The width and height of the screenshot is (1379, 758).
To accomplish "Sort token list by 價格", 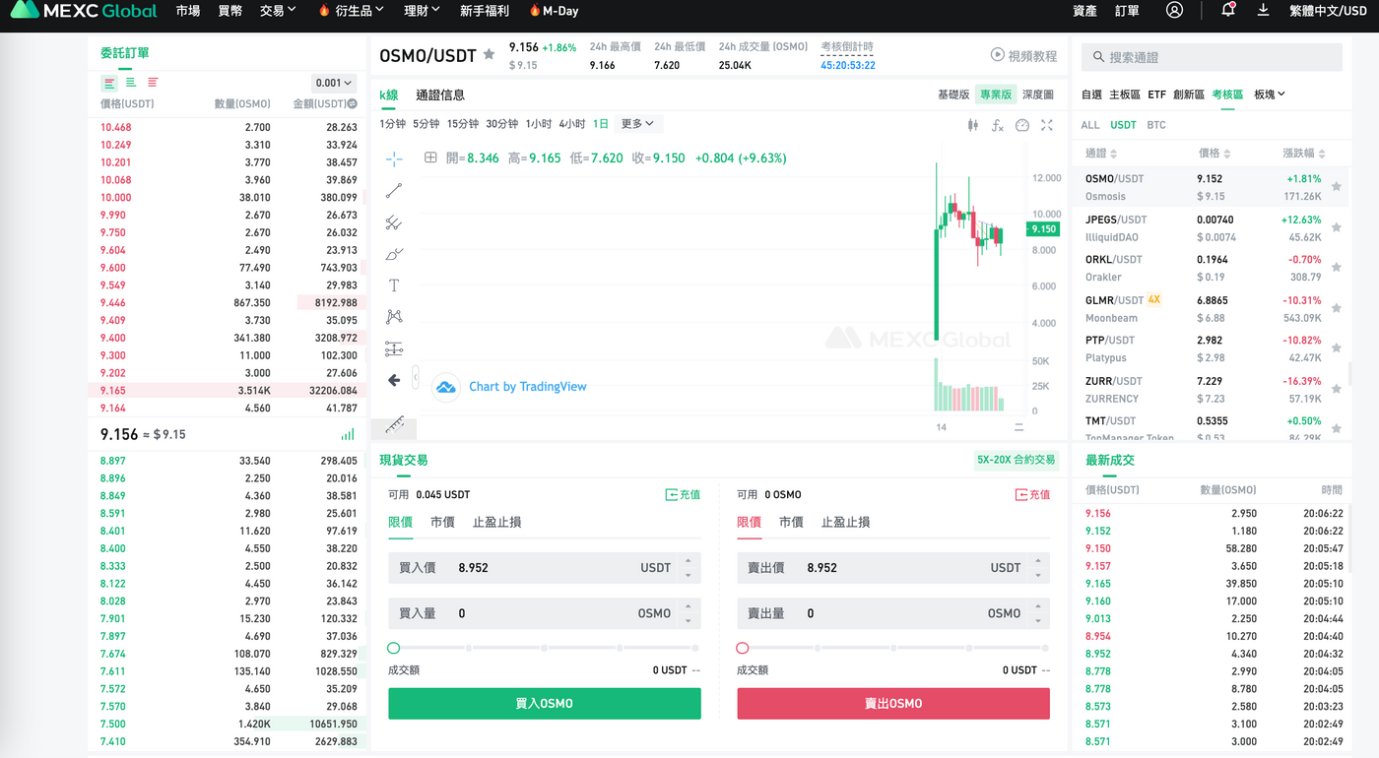I will pos(1215,154).
